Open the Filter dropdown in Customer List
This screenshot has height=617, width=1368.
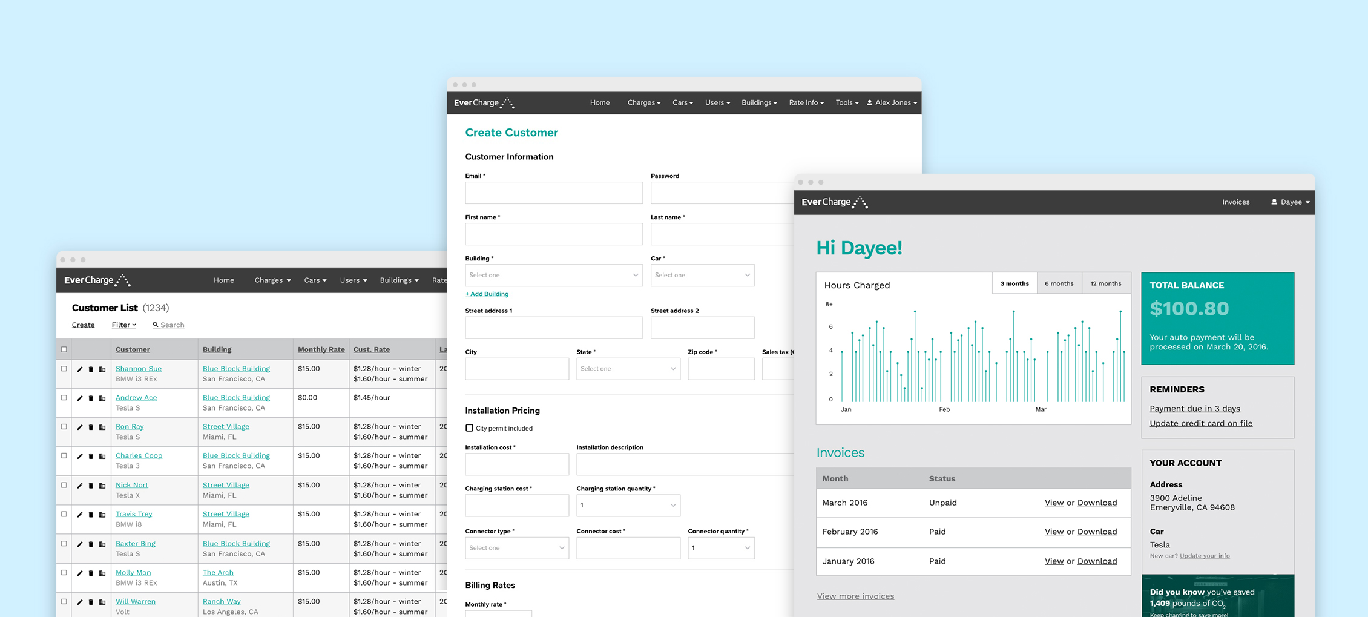(x=123, y=325)
